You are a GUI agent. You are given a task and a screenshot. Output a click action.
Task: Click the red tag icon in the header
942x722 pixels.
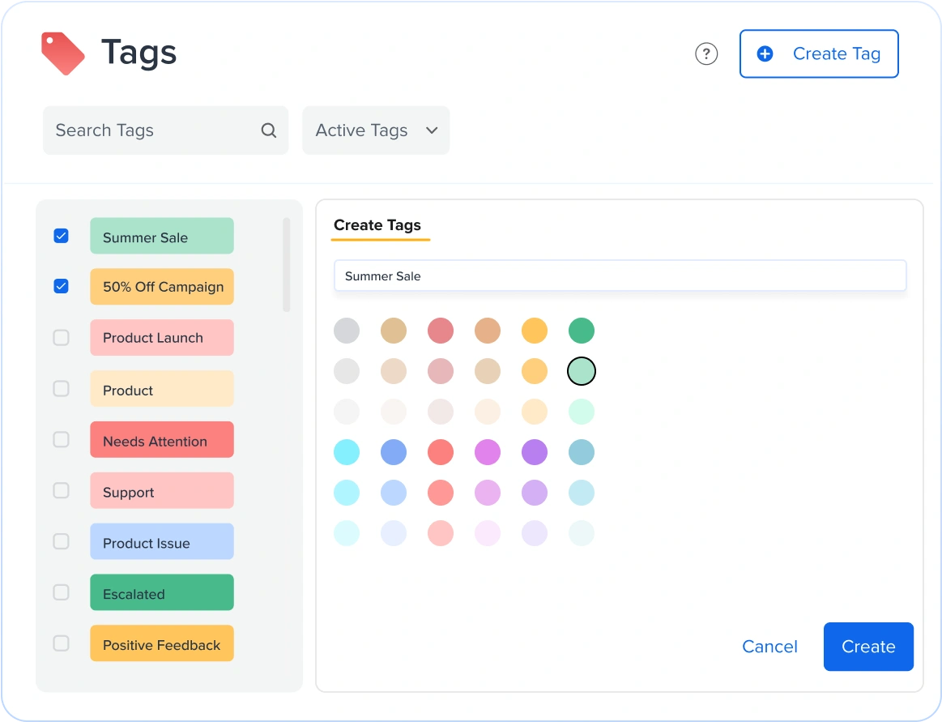pos(64,52)
